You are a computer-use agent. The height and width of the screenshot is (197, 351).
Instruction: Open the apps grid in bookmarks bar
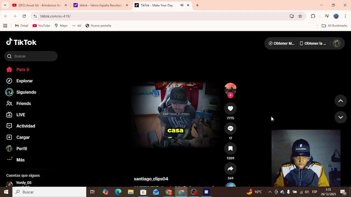5,26
